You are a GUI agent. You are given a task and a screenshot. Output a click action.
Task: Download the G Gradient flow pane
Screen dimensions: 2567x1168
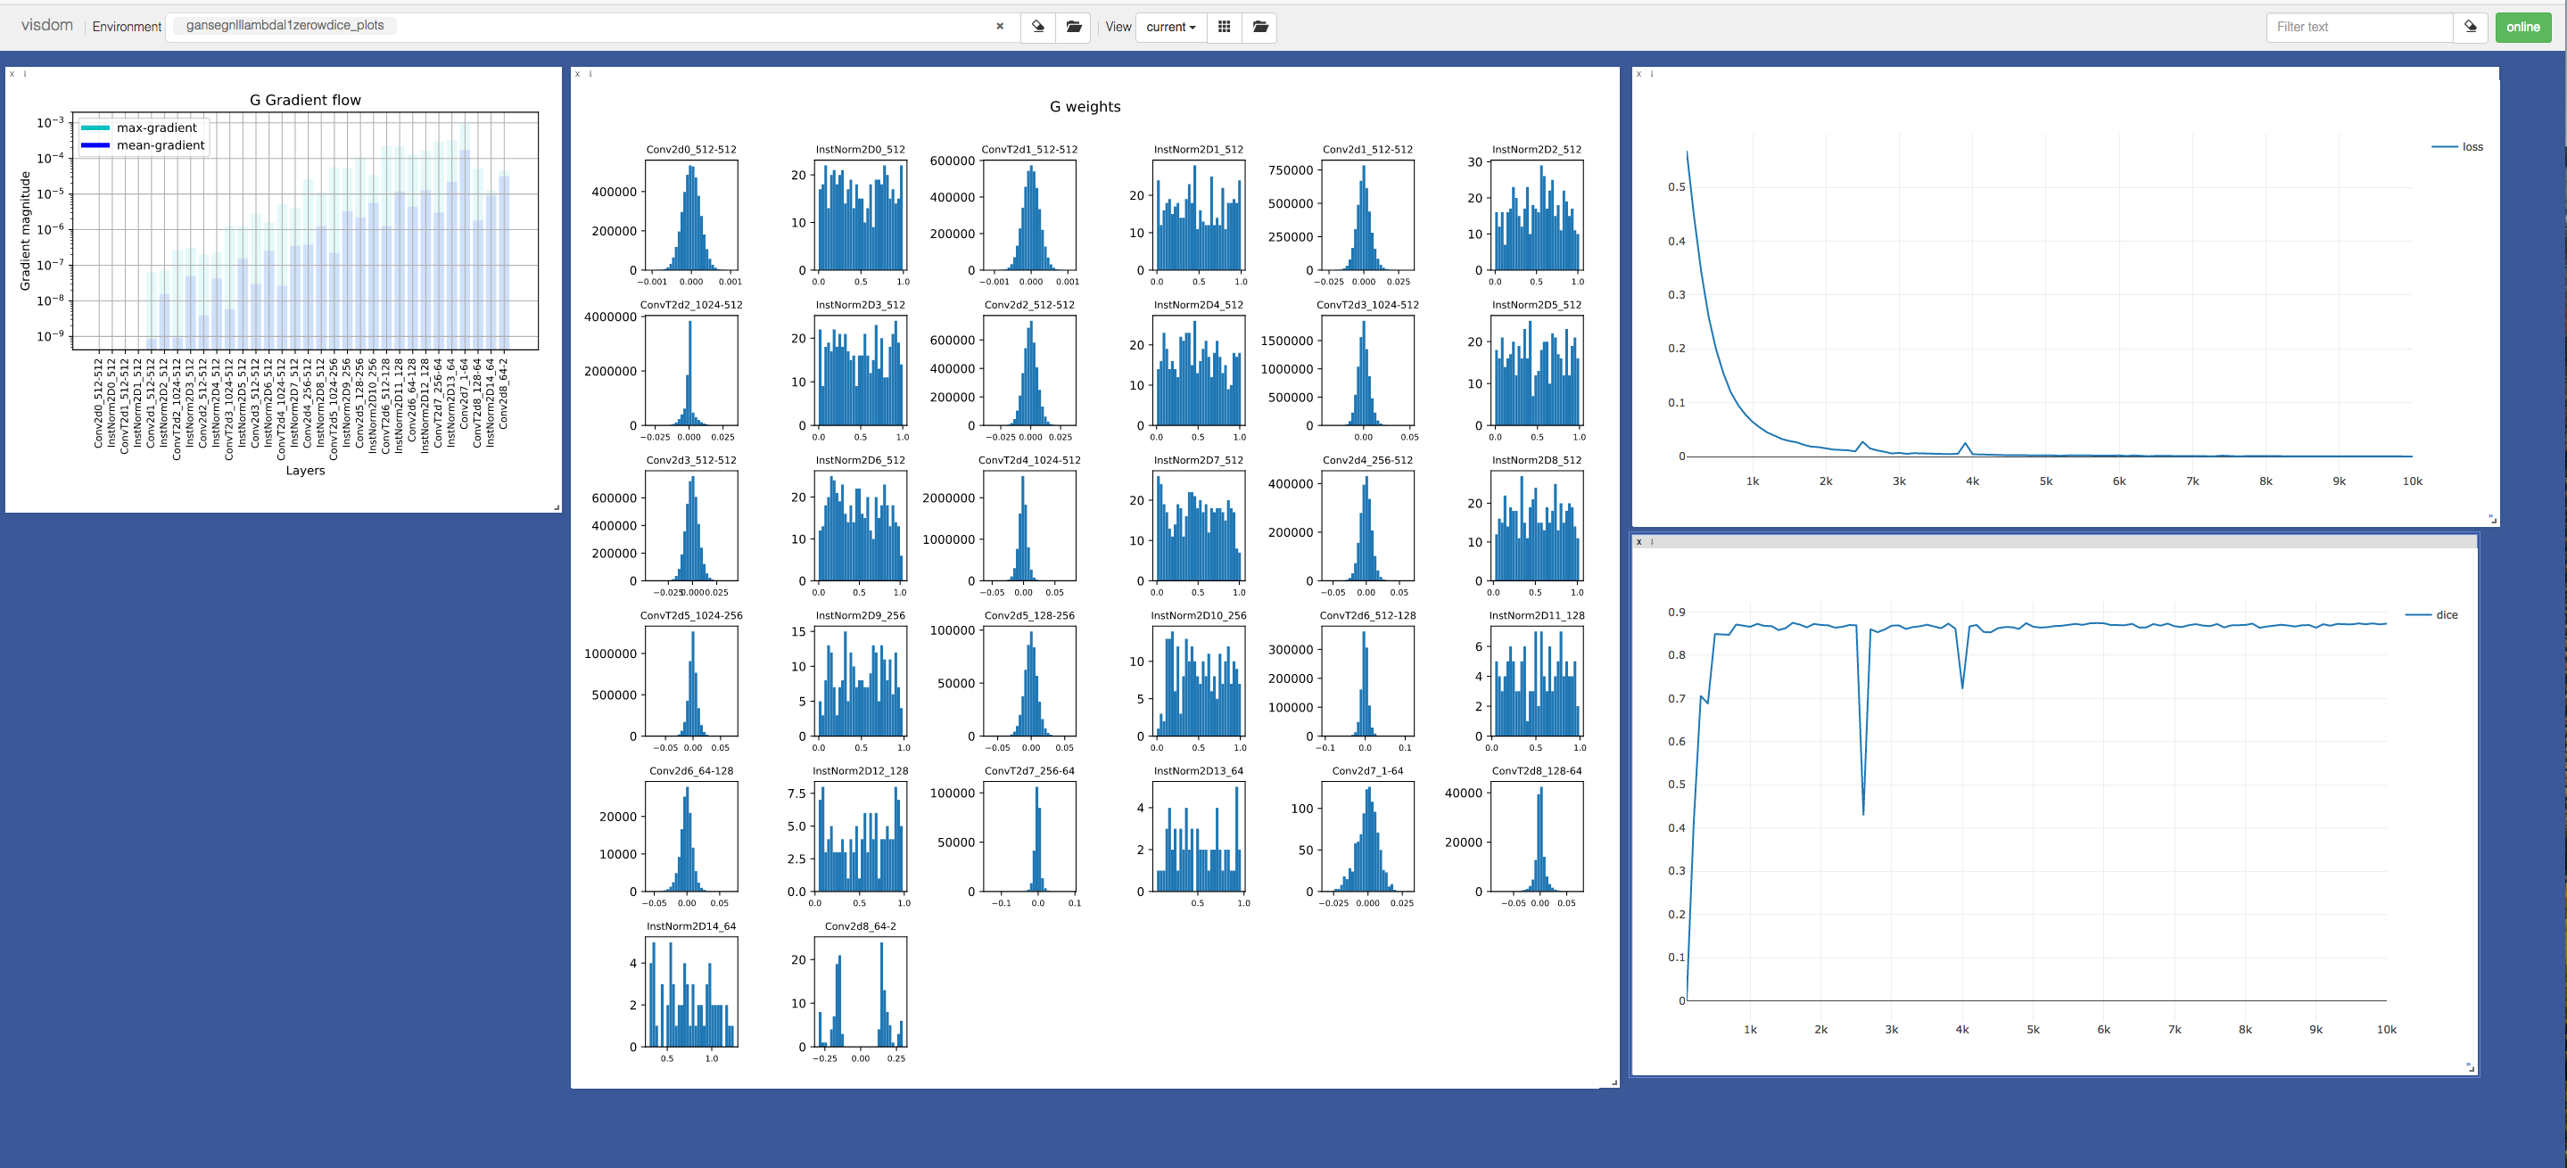click(x=25, y=74)
